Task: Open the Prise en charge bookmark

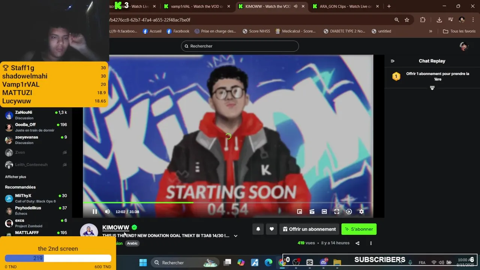Action: pyautogui.click(x=215, y=31)
